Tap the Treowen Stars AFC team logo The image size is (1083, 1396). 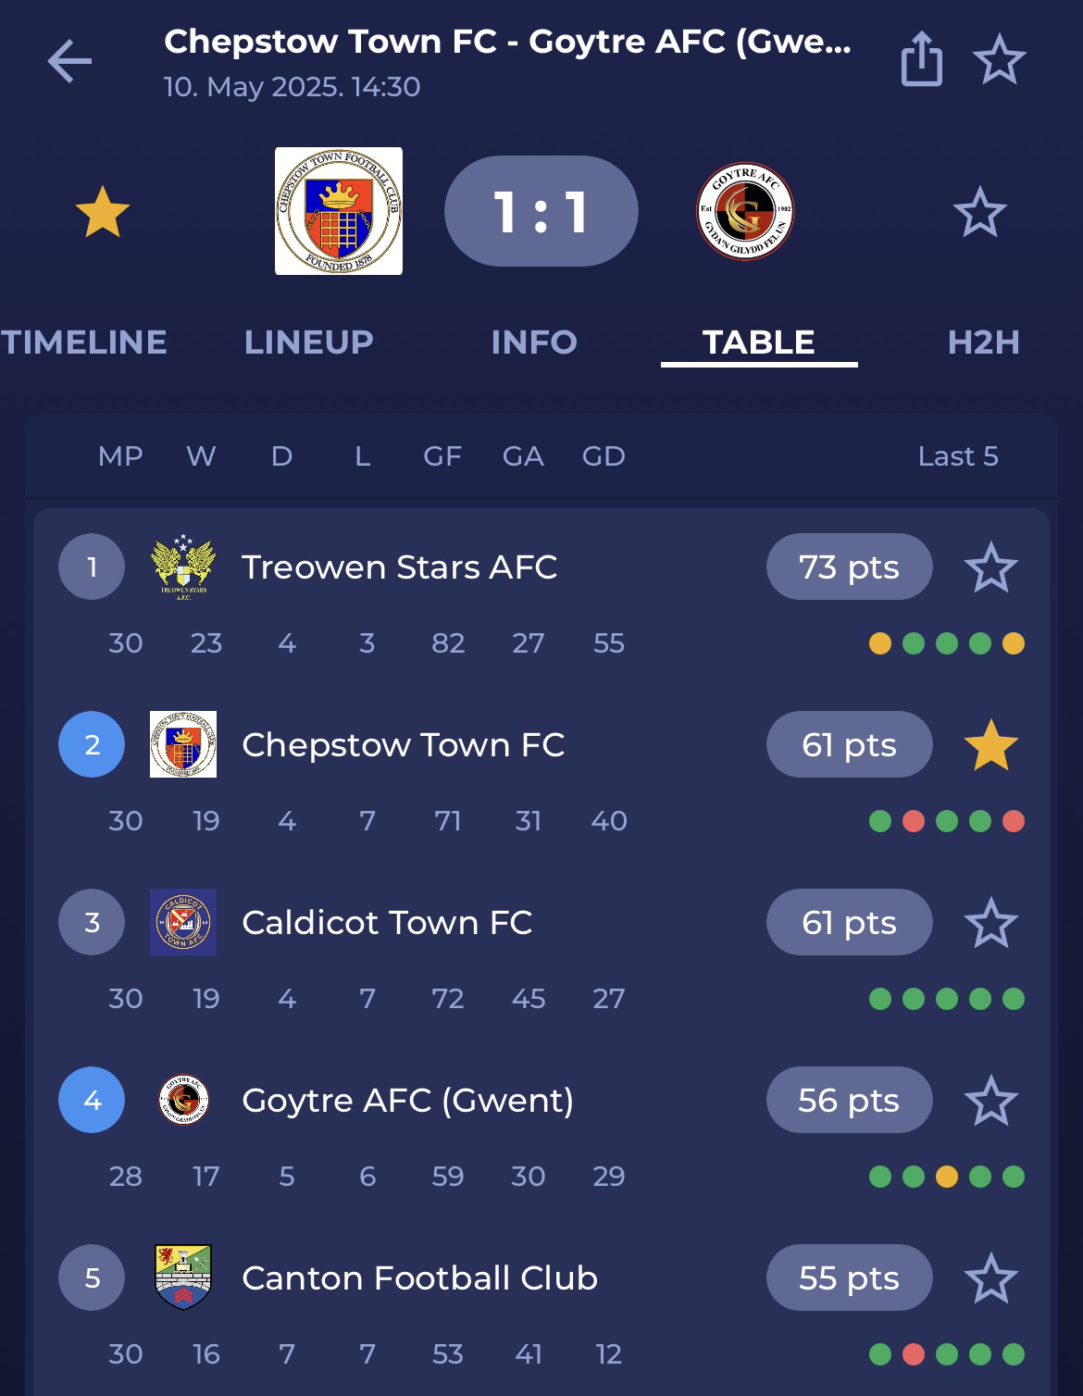(x=183, y=567)
